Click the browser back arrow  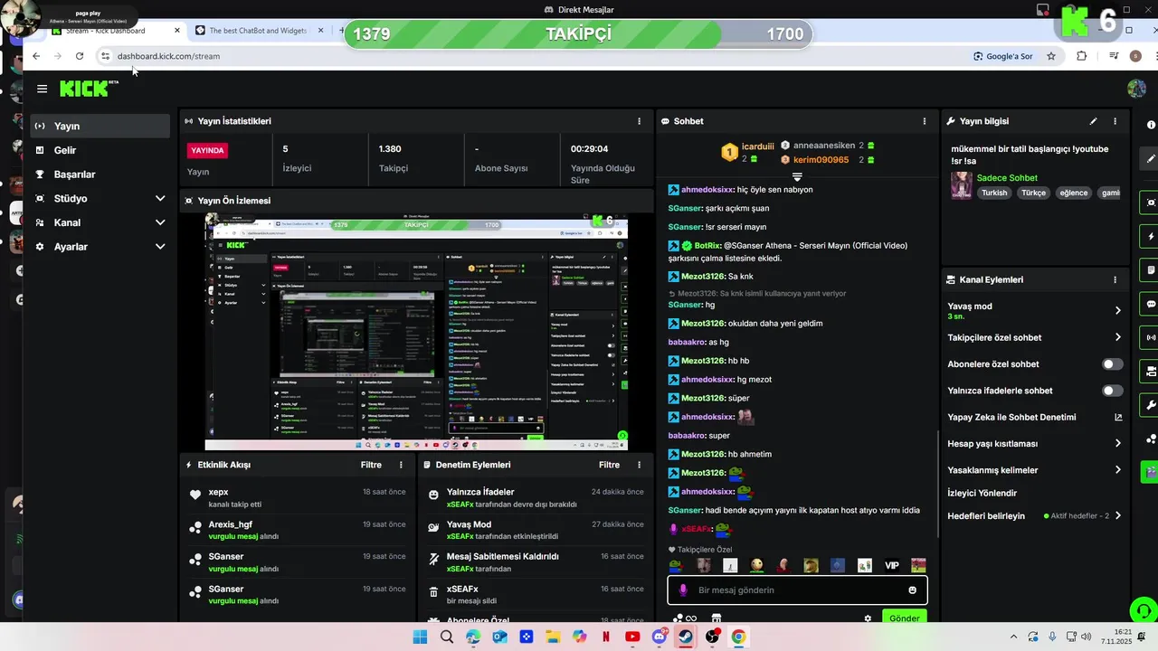[36, 56]
